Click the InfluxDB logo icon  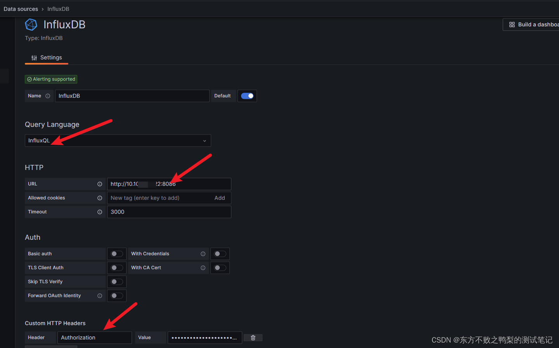click(x=31, y=25)
